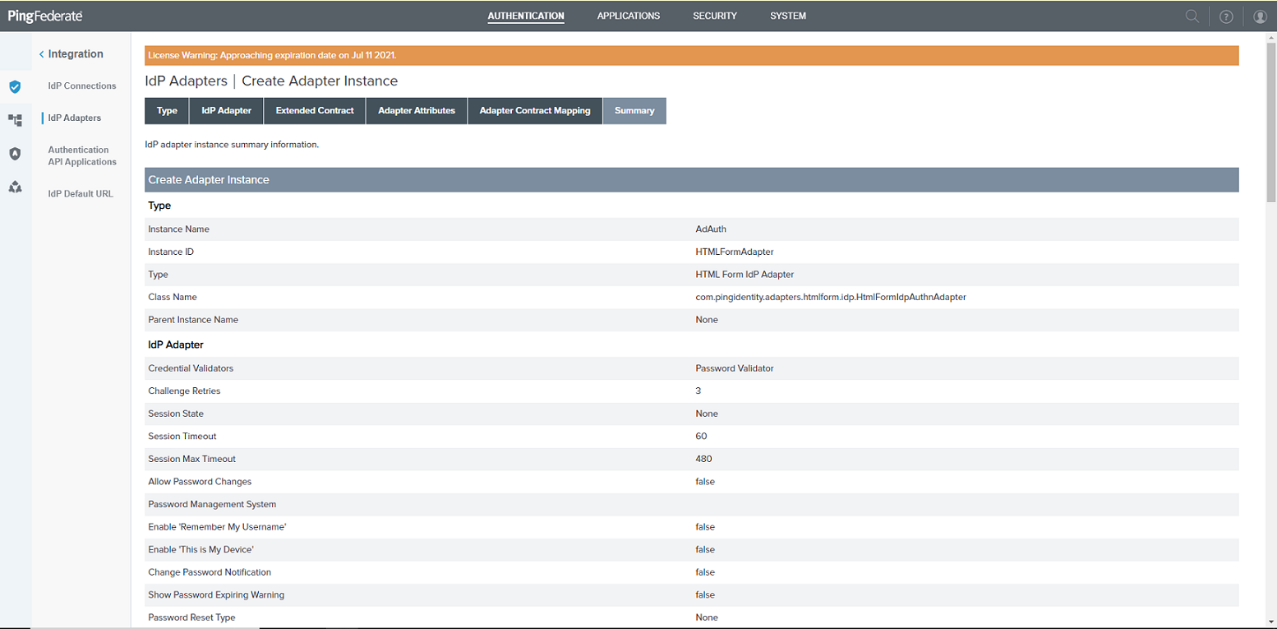Click the 'AdAuth' instance name value
Image resolution: width=1277 pixels, height=629 pixels.
coord(711,229)
